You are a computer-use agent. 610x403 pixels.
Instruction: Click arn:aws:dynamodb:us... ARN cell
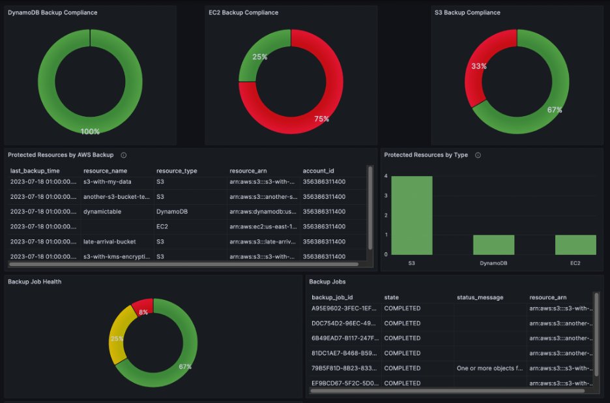[263, 211]
